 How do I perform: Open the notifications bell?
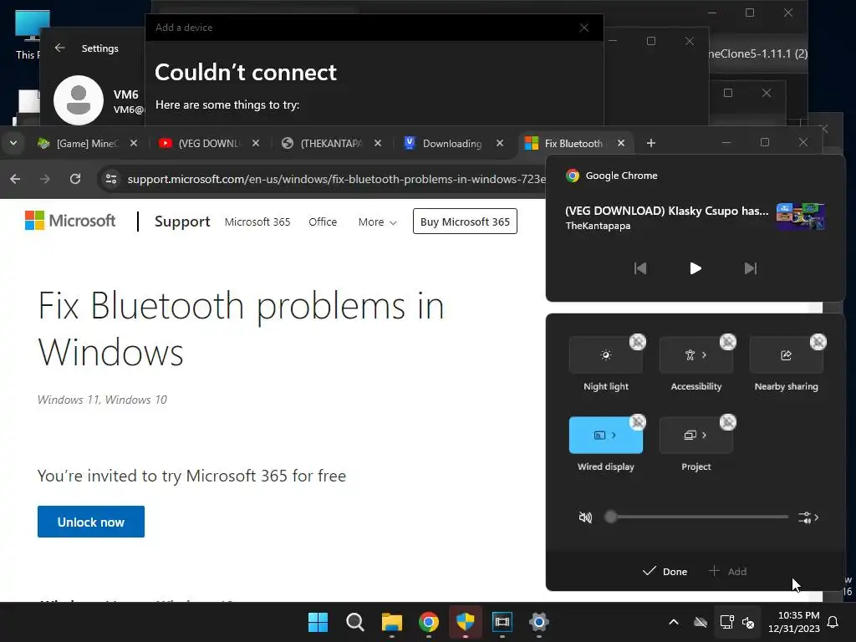833,622
